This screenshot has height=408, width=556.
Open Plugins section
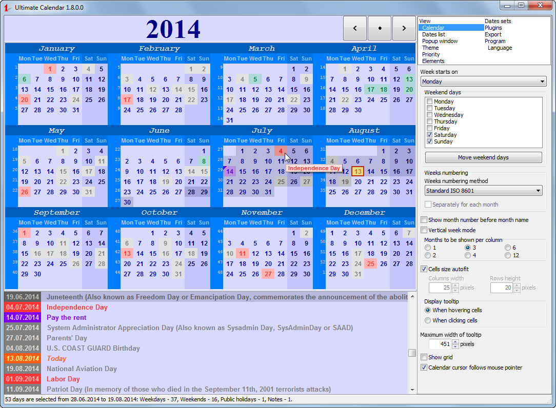(493, 28)
